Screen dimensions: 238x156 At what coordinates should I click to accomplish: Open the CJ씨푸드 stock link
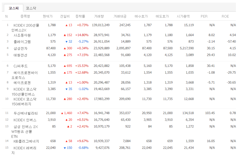(21, 66)
